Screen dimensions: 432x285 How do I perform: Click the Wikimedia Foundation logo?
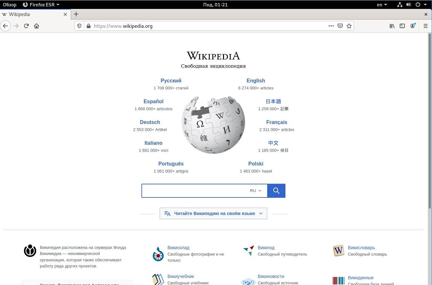click(30, 251)
